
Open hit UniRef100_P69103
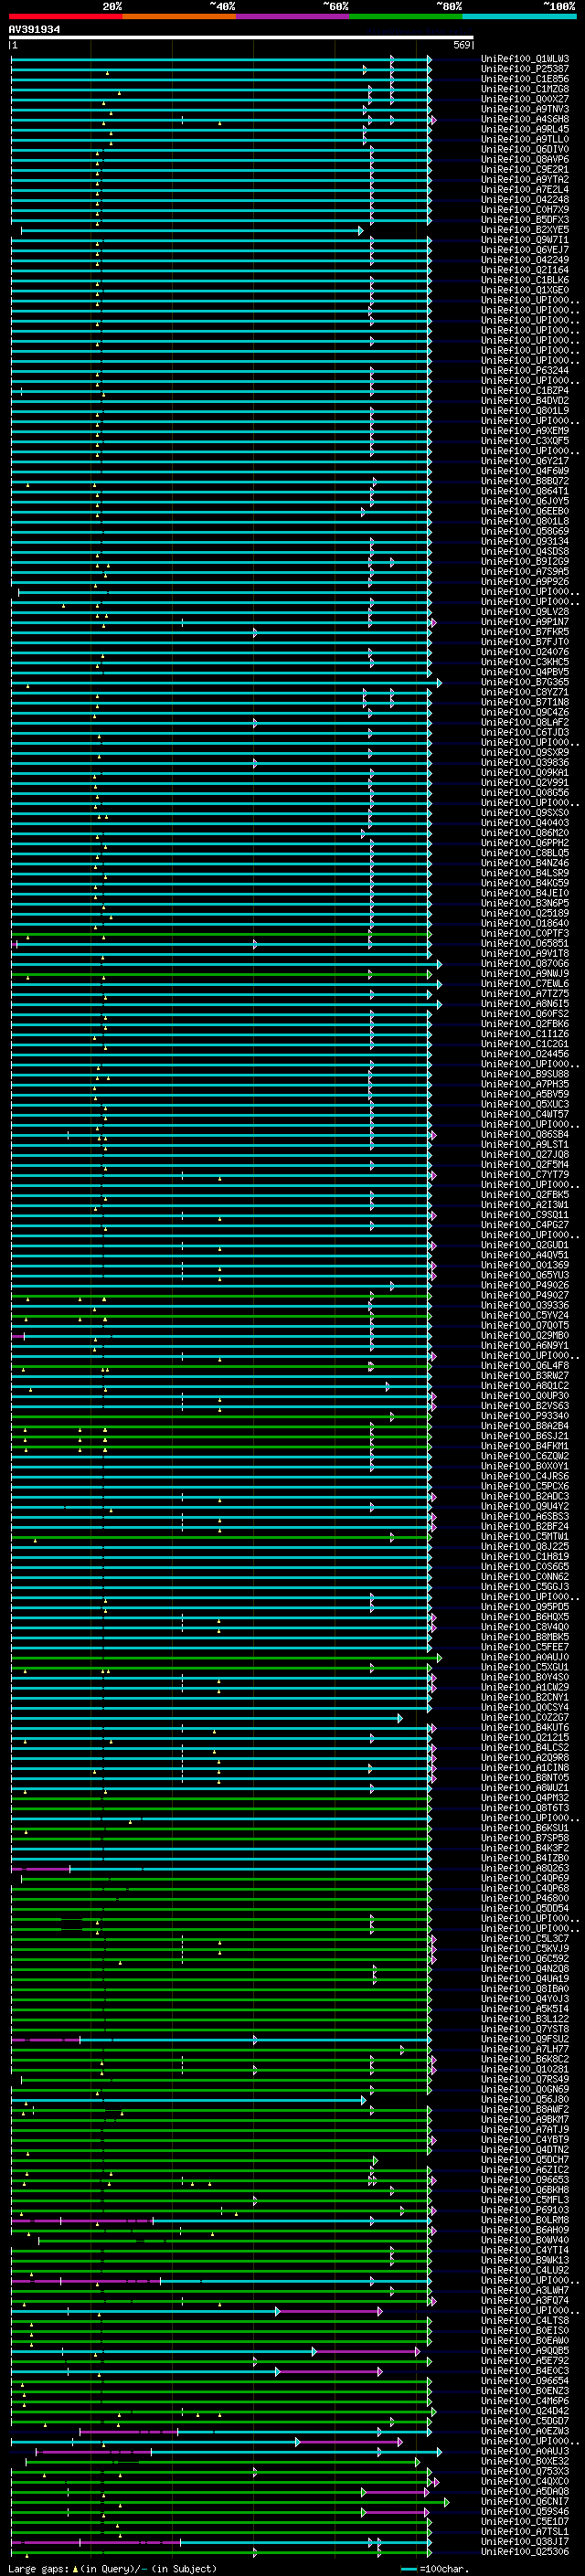tap(525, 2210)
